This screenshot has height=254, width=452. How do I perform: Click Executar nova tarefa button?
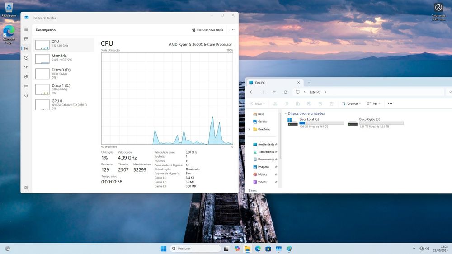point(207,30)
